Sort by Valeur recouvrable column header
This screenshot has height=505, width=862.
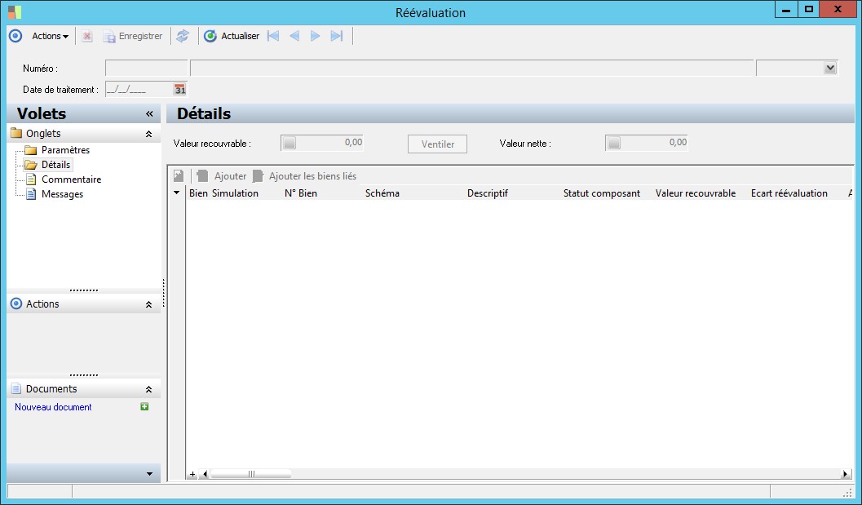pos(696,193)
